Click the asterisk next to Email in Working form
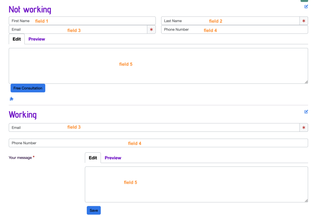The image size is (323, 216). pos(304,128)
